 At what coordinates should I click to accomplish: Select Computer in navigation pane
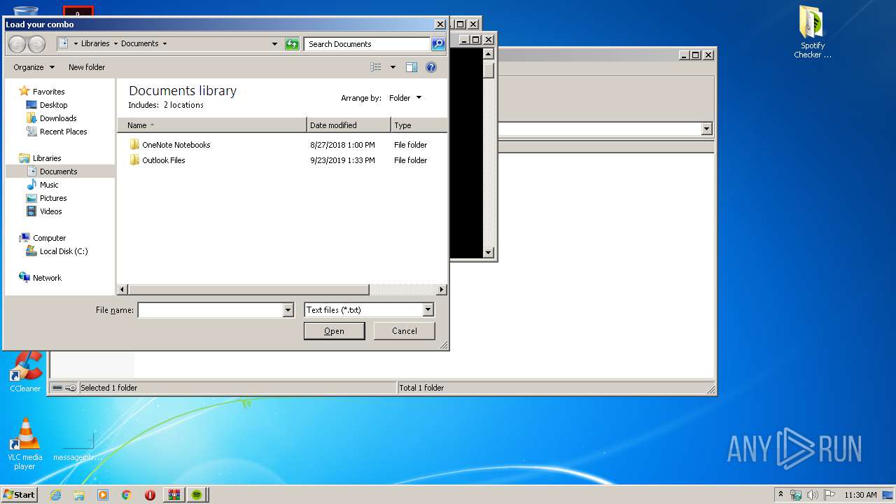[x=49, y=238]
